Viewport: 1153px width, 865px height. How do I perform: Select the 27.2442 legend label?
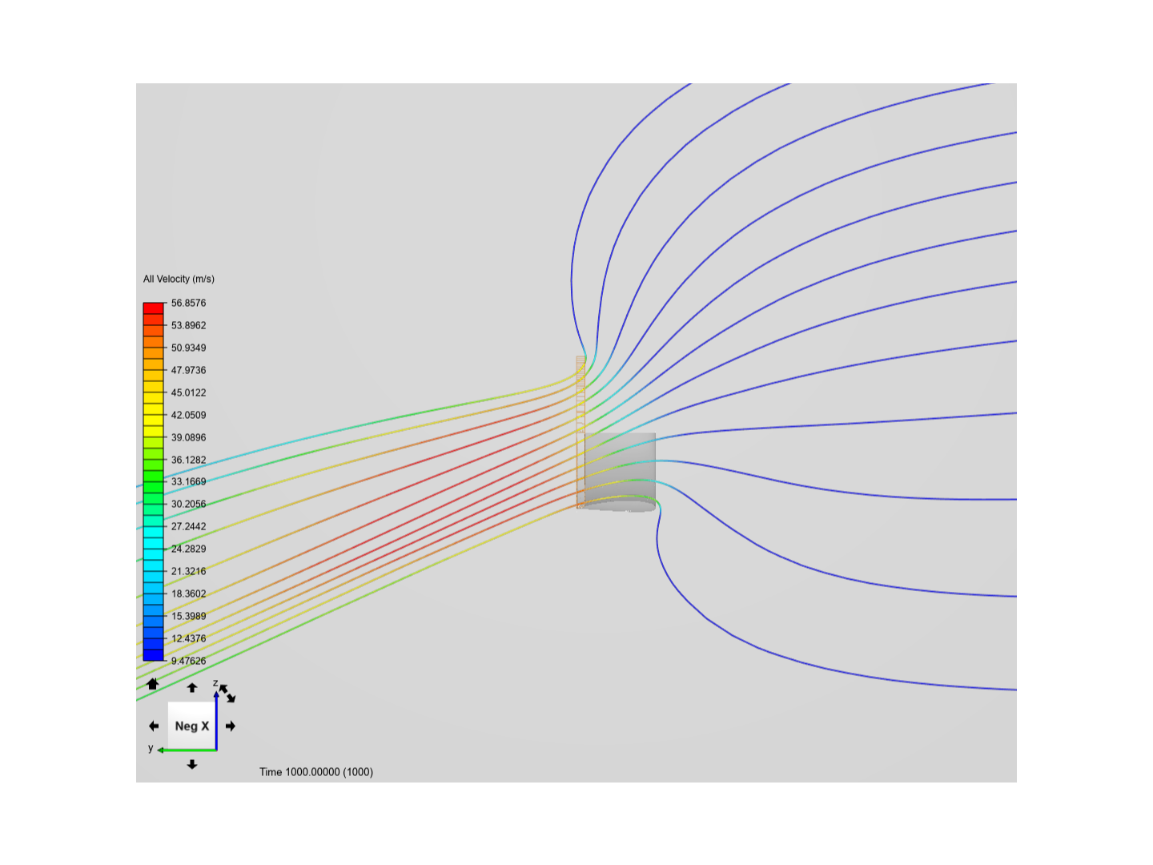(x=188, y=526)
